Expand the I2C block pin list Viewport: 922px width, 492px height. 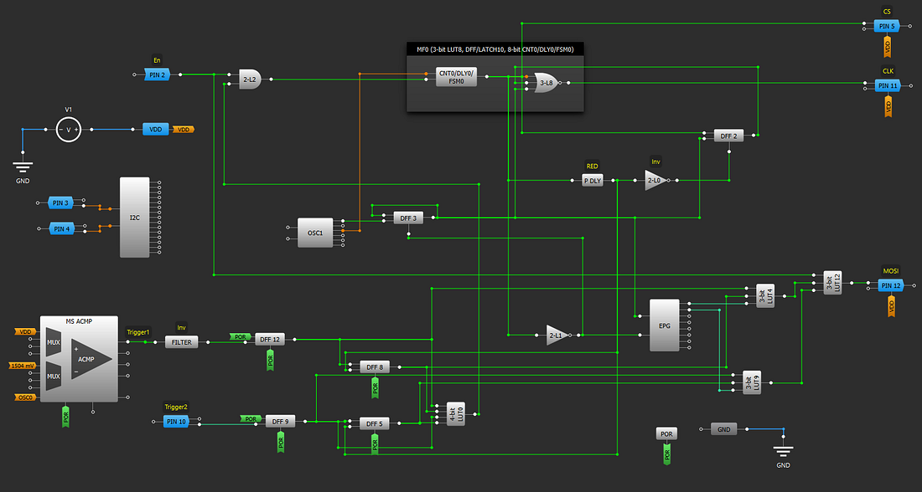tap(134, 218)
